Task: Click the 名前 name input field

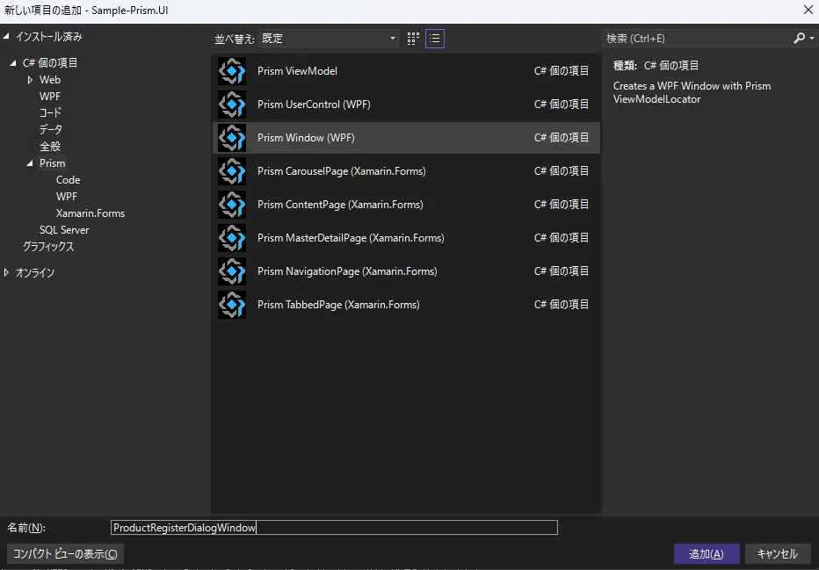Action: pyautogui.click(x=334, y=527)
